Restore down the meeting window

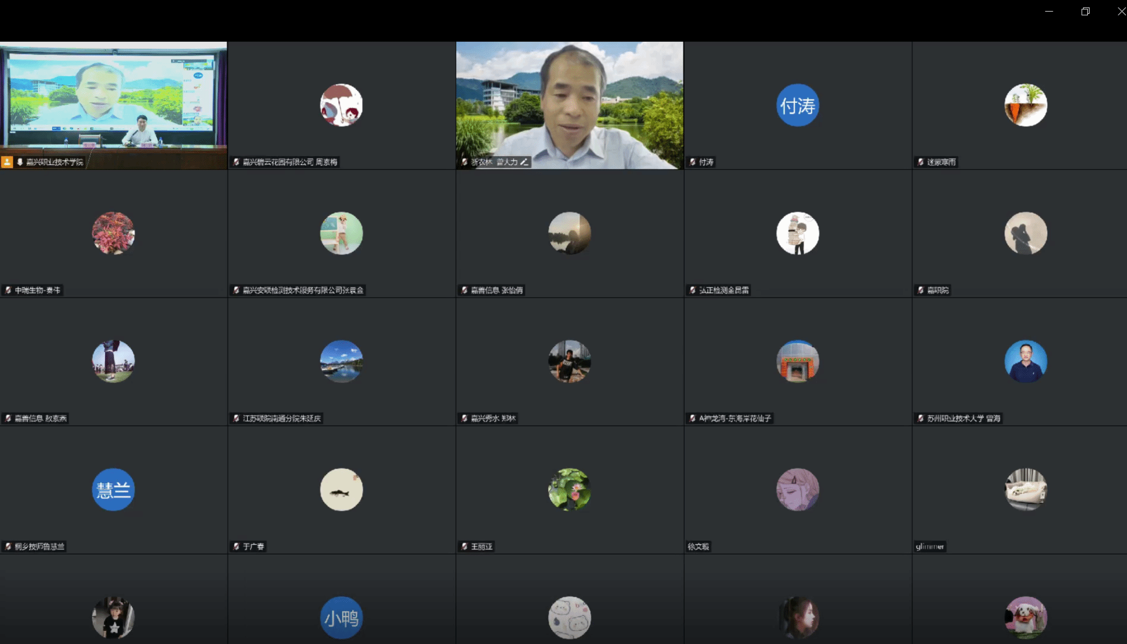(x=1085, y=11)
